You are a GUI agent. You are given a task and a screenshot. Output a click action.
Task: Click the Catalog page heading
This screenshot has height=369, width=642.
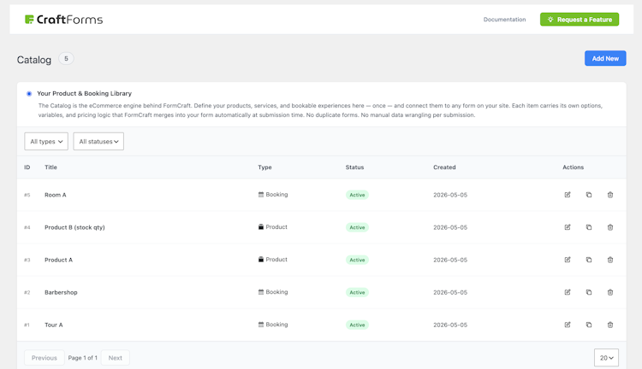click(34, 60)
